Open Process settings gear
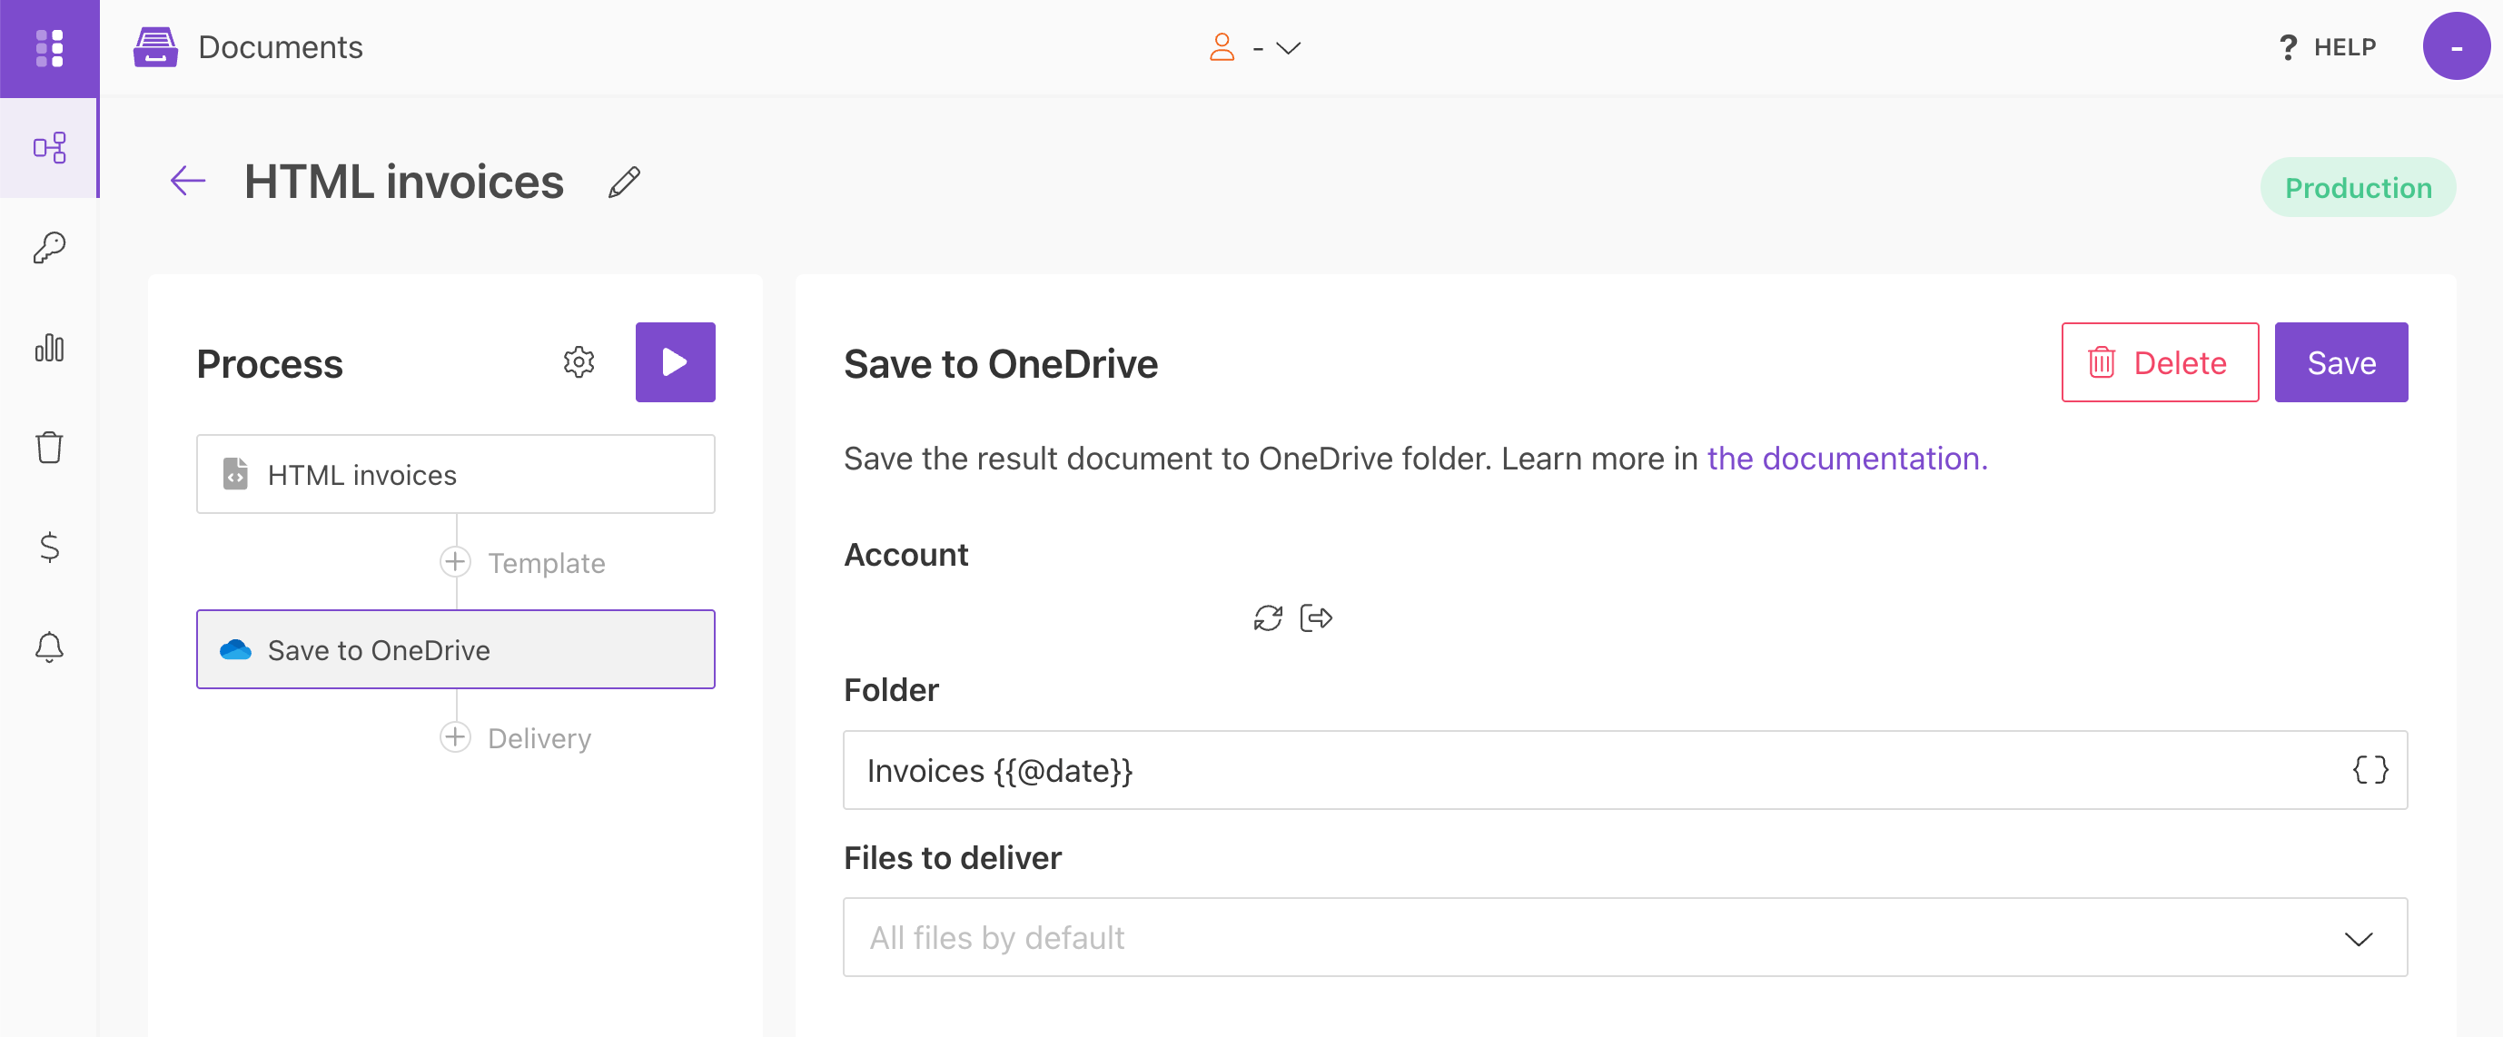The width and height of the screenshot is (2503, 1037). coord(579,362)
